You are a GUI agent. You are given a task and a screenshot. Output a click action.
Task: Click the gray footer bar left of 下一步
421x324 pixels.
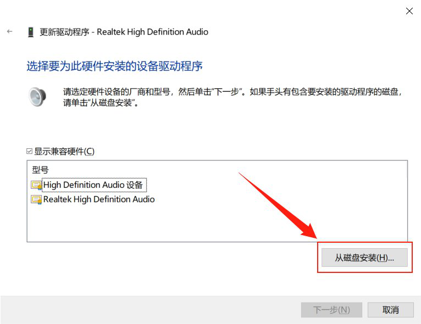coord(151,310)
